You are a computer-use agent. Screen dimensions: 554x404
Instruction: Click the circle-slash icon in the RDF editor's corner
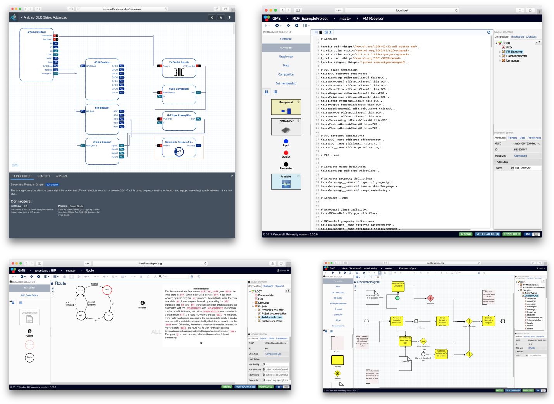point(489,32)
